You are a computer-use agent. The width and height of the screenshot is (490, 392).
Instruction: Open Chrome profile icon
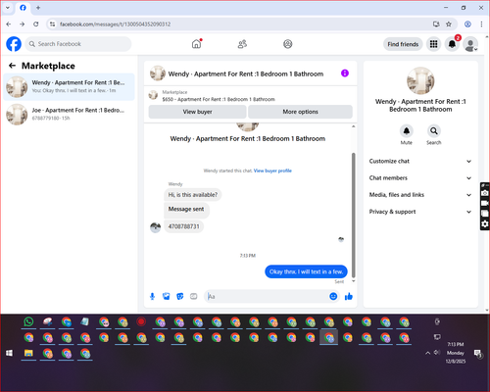pos(467,24)
